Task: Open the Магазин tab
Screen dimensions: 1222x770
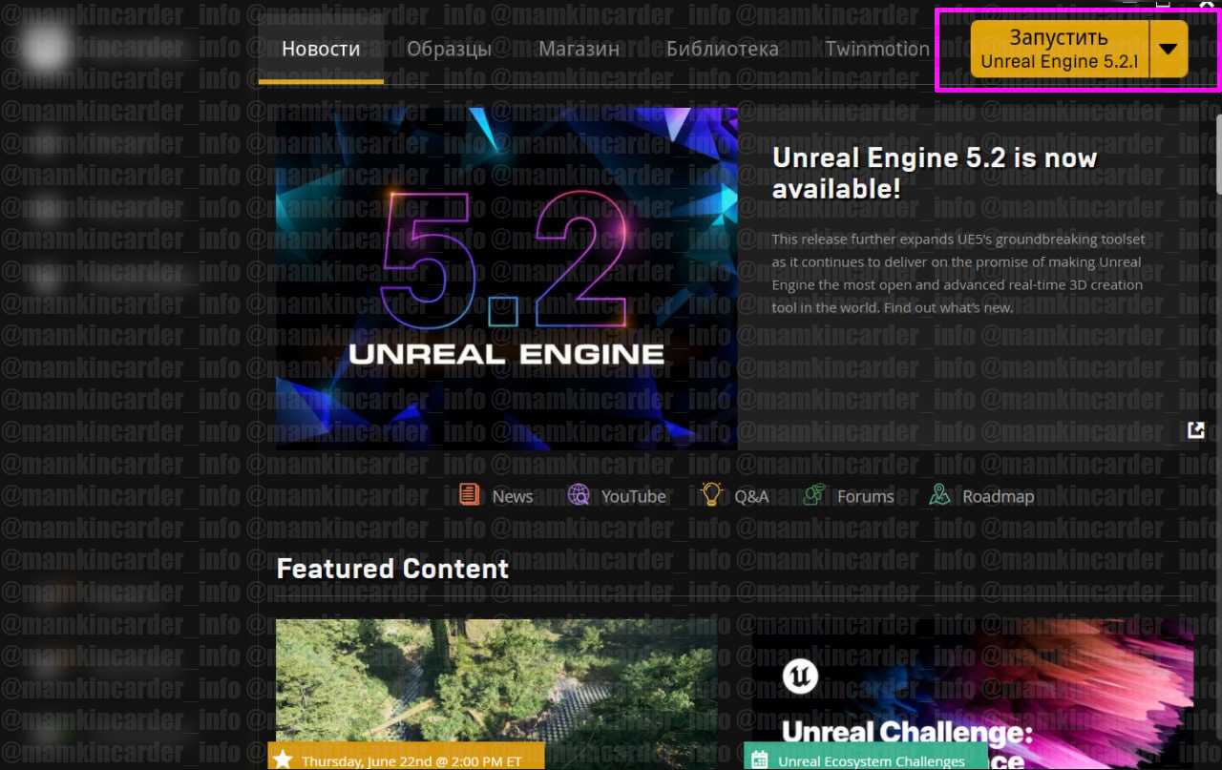Action: tap(579, 49)
